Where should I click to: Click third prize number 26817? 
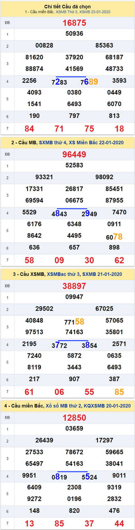pyautogui.click(x=74, y=189)
